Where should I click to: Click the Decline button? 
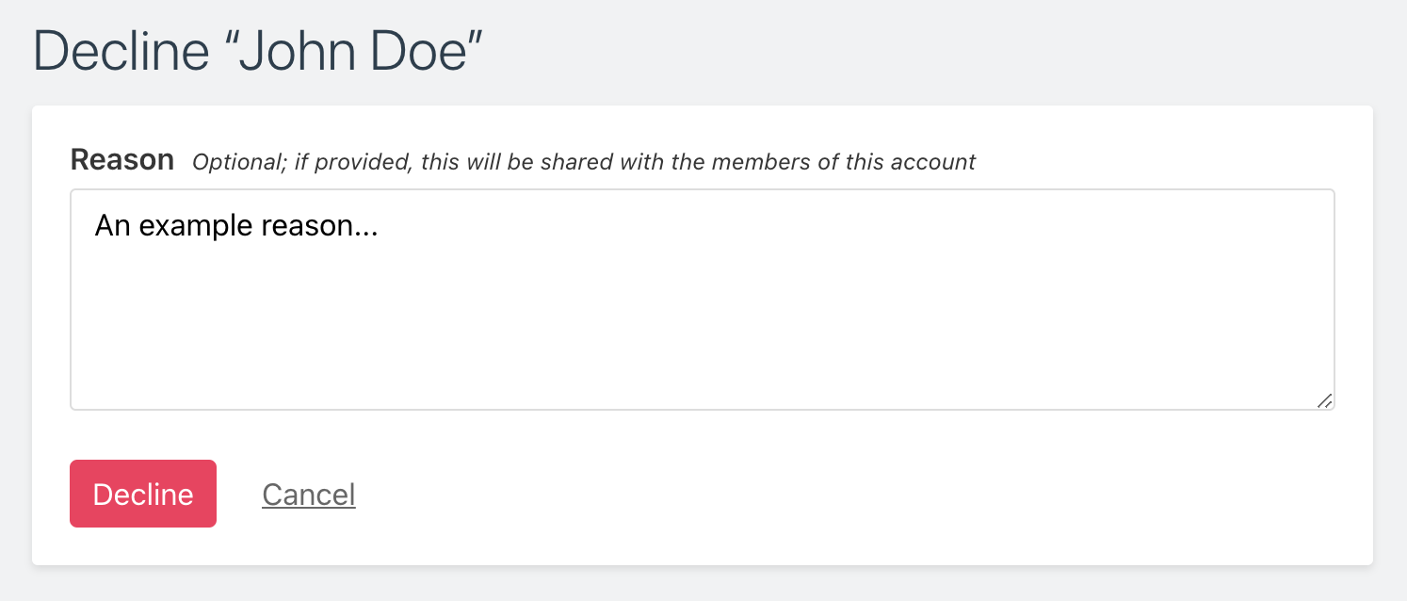coord(142,494)
